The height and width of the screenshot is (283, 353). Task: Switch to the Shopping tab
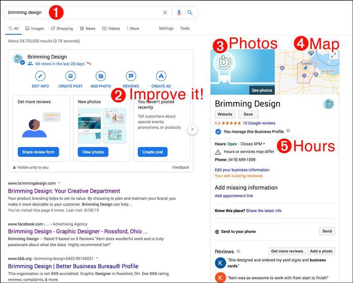coord(62,29)
